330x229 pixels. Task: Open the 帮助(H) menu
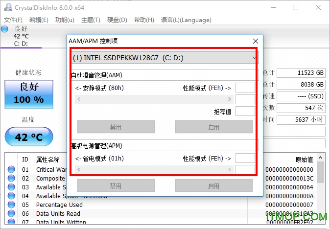click(x=144, y=20)
